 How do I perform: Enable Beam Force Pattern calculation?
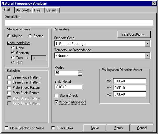9,77
